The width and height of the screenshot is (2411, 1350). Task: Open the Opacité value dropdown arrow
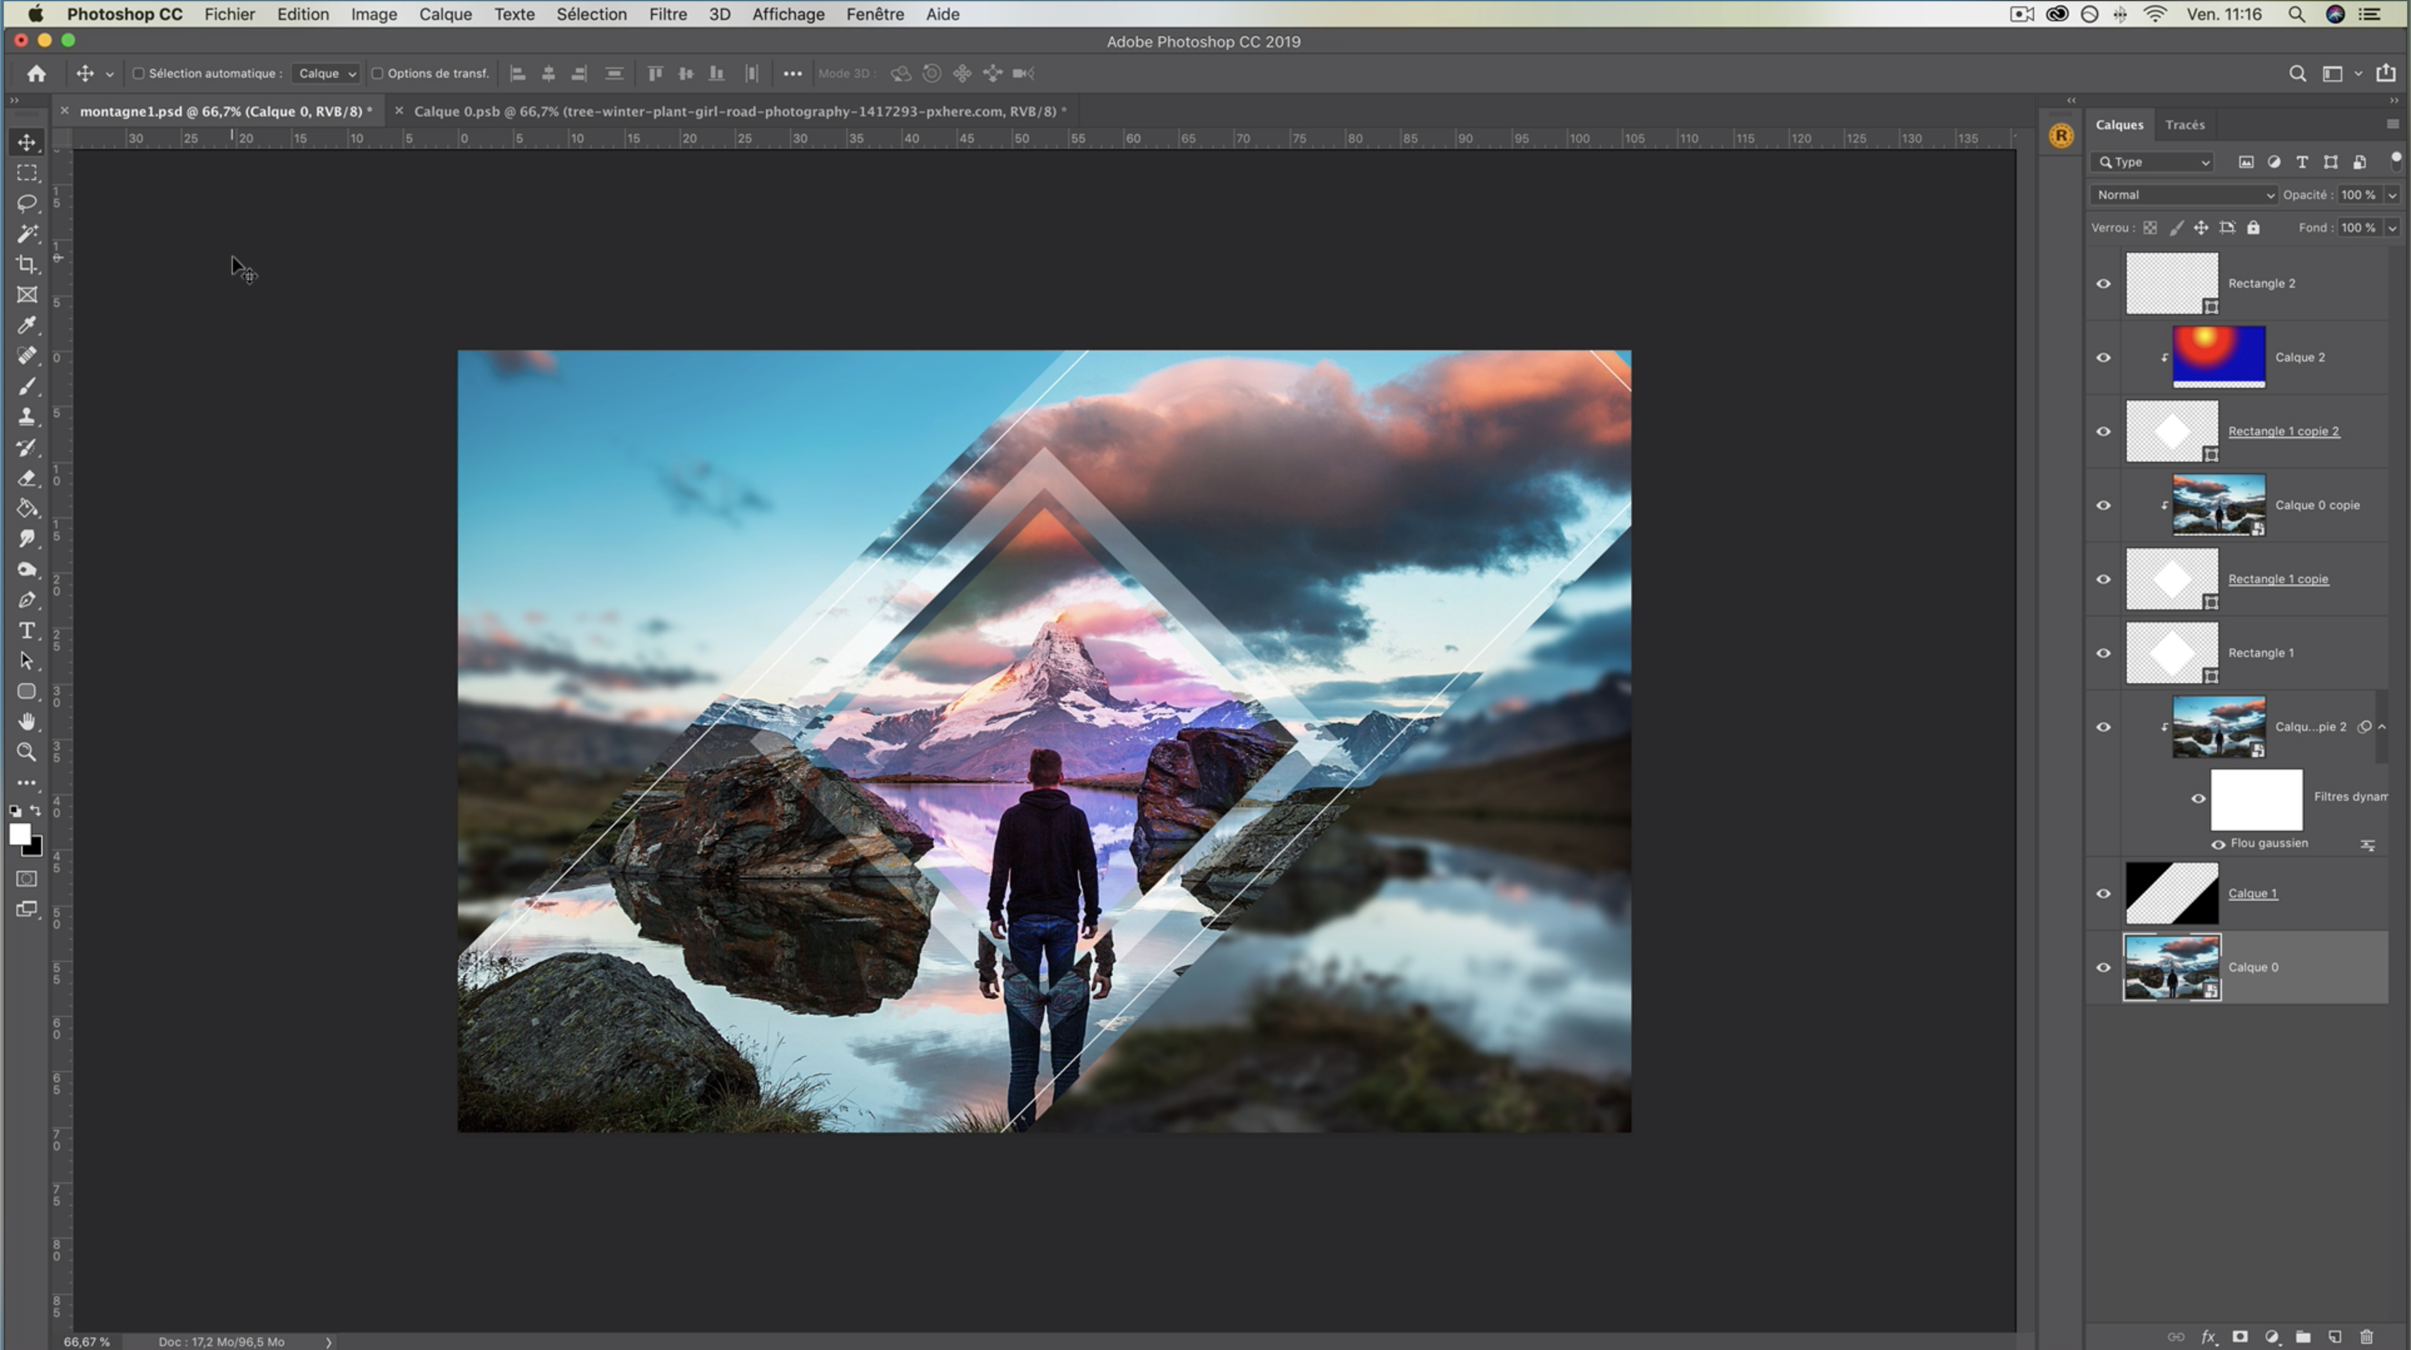click(x=2392, y=195)
